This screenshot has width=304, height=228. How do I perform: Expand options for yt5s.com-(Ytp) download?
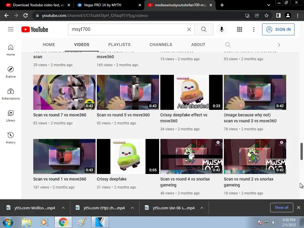click(x=132, y=208)
